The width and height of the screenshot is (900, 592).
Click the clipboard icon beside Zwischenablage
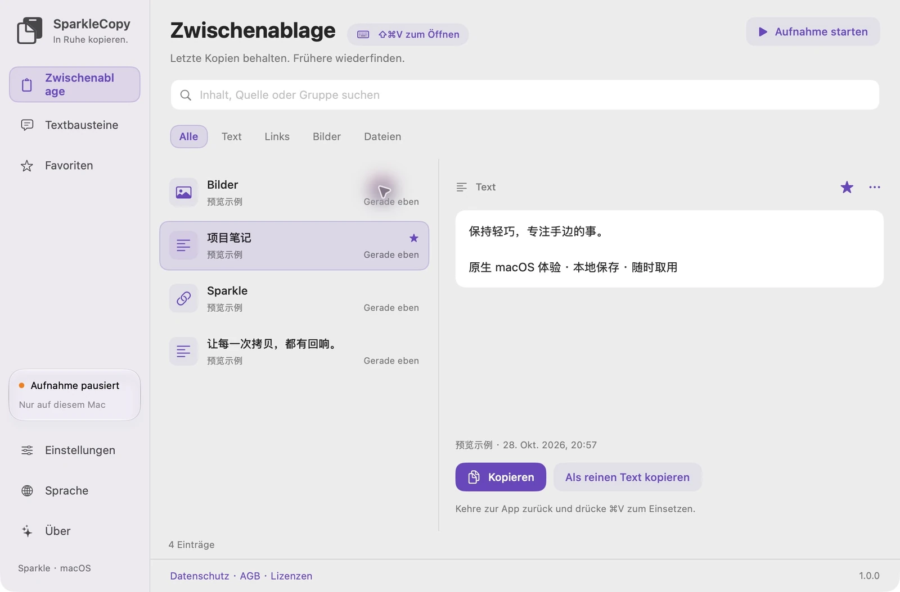click(x=27, y=85)
